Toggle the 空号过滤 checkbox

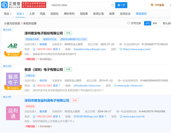pos(129,23)
